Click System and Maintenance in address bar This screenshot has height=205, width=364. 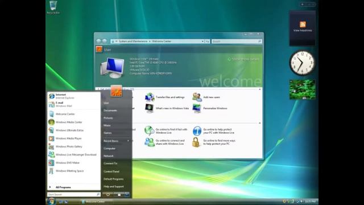point(133,42)
